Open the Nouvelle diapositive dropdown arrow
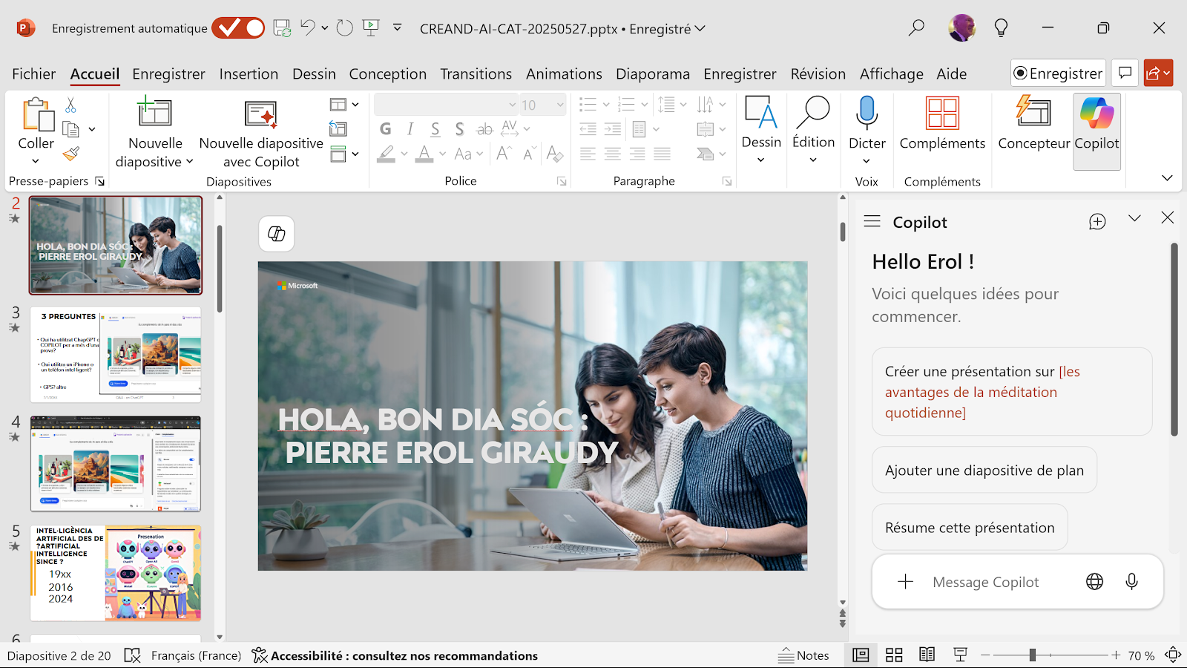Viewport: 1187px width, 668px height. pyautogui.click(x=189, y=162)
